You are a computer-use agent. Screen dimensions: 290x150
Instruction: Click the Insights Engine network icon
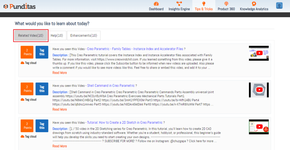pyautogui.click(x=179, y=4)
